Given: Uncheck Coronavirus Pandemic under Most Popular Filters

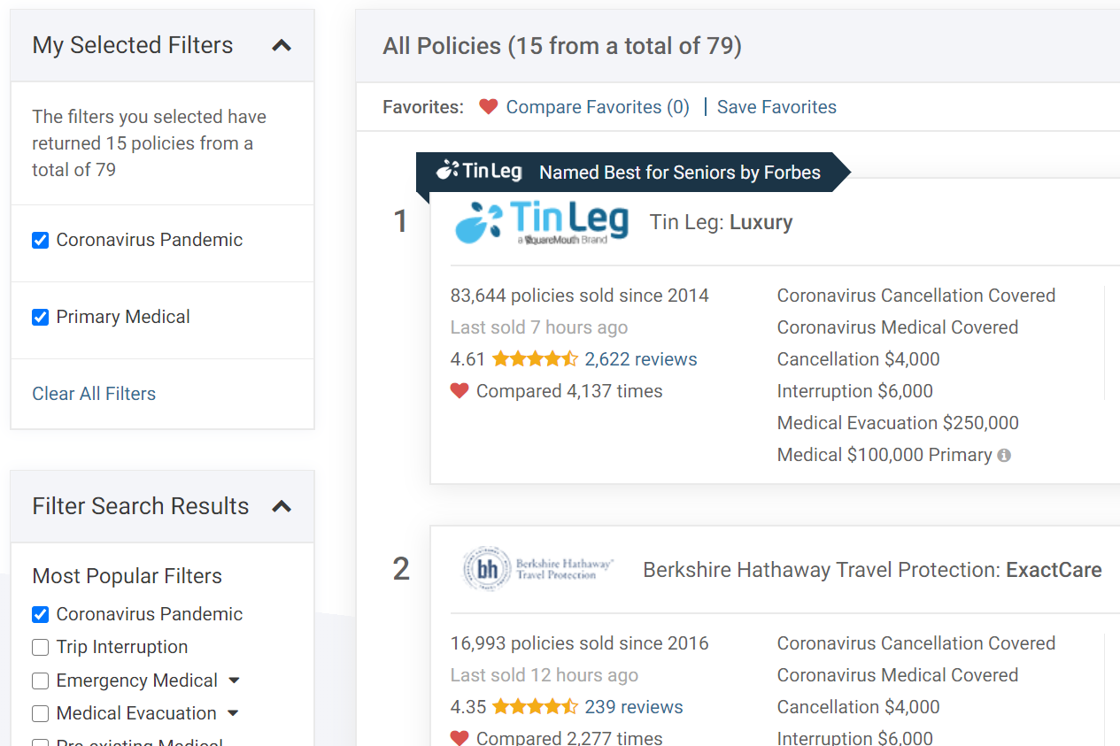Looking at the screenshot, I should [x=40, y=614].
